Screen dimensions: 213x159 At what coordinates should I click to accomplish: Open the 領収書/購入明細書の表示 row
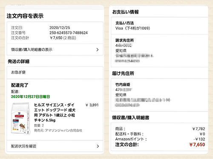[x=55, y=50]
